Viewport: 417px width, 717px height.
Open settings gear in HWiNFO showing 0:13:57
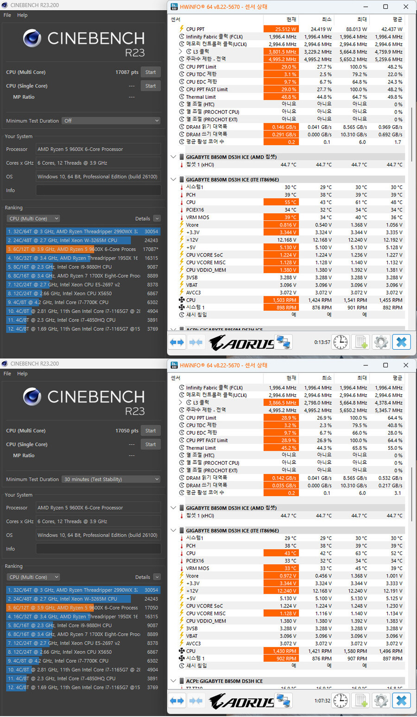381,342
